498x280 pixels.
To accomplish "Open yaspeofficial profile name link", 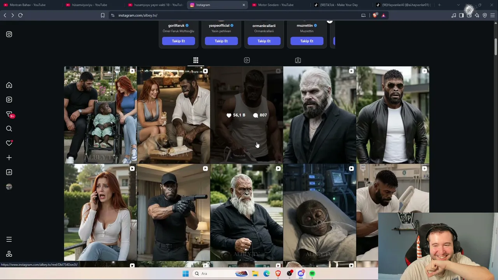I will pos(219,26).
